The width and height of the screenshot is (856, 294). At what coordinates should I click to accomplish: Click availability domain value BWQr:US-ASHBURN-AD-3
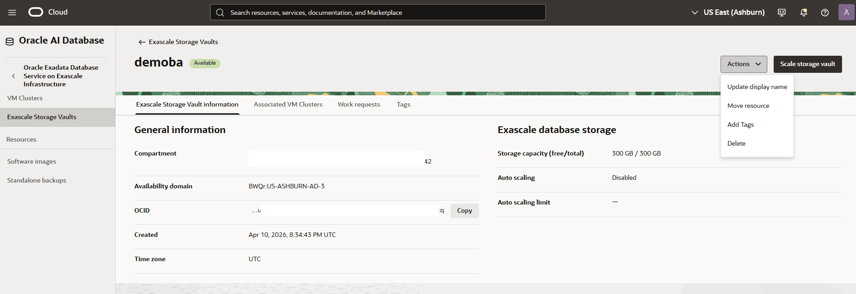tap(287, 186)
